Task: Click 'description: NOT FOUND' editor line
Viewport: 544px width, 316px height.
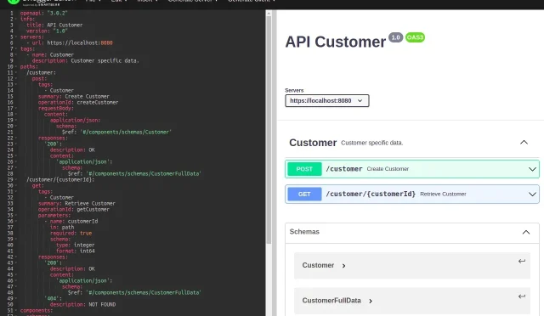Action: pyautogui.click(x=82, y=305)
